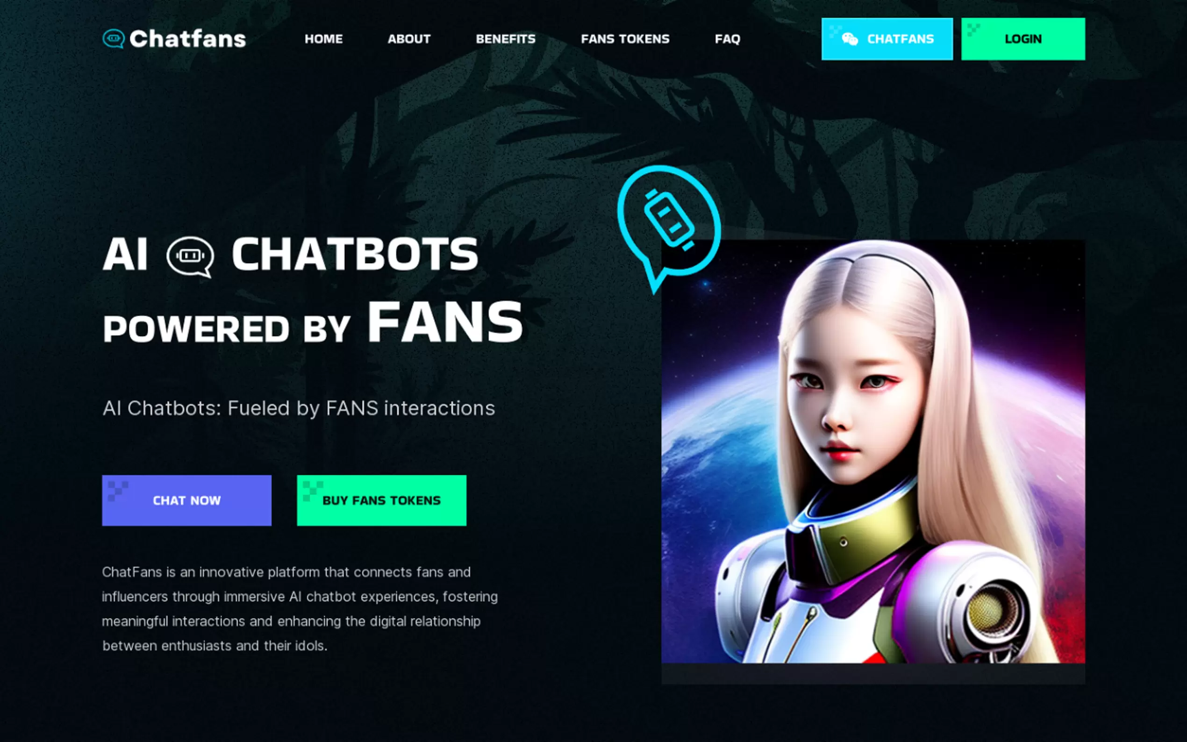The image size is (1187, 742).
Task: Click the WeChat icon on the CHATFANS button
Action: click(x=850, y=39)
